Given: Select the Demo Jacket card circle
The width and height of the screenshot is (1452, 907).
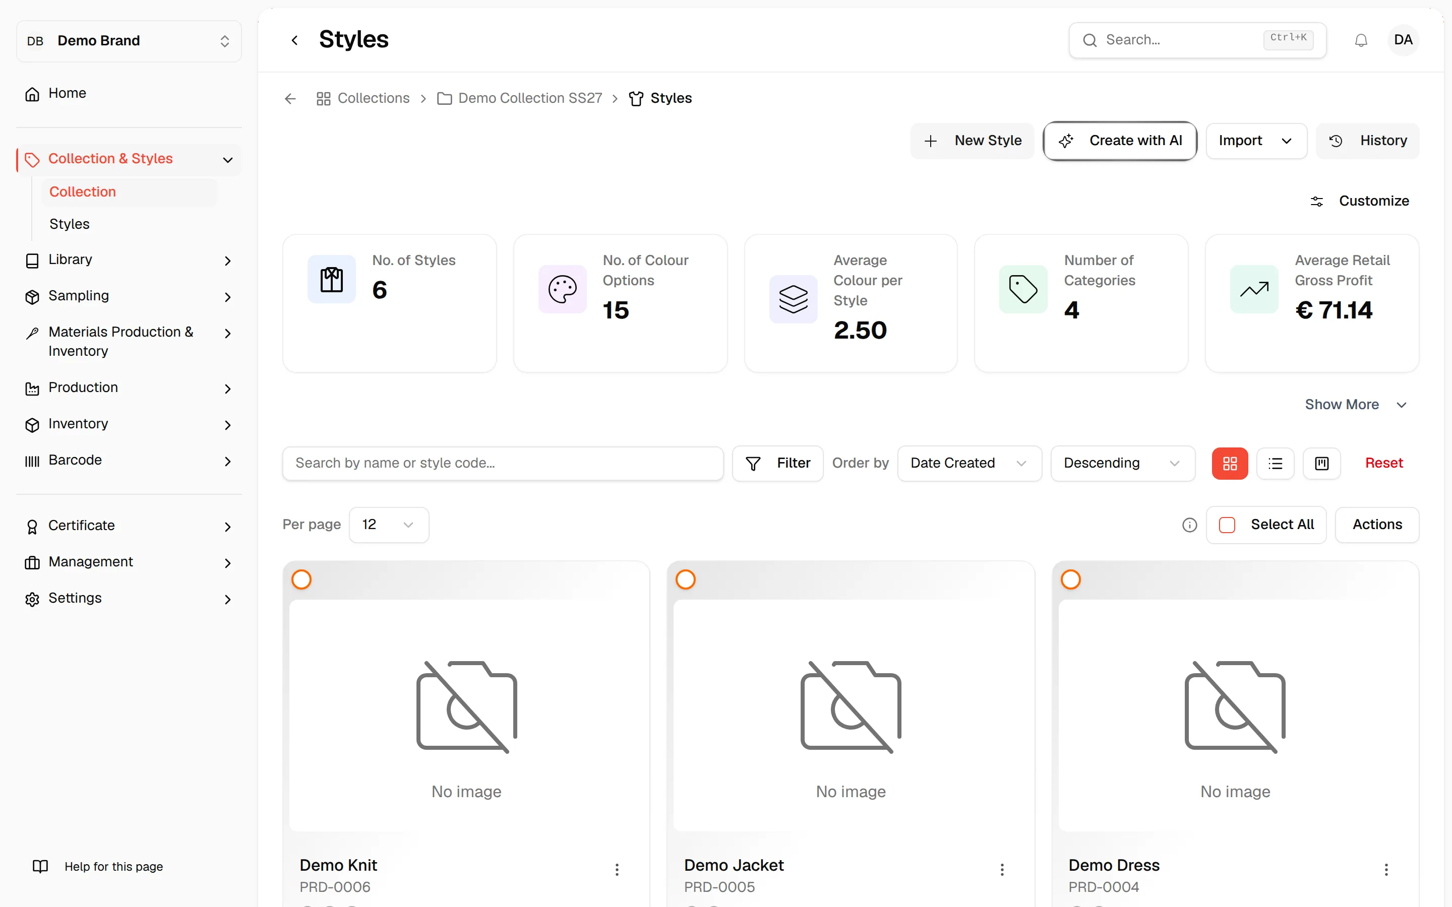Looking at the screenshot, I should click(x=685, y=579).
